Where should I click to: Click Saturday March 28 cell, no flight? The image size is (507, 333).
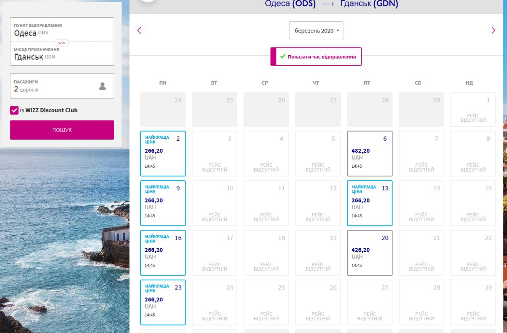pos(421,303)
